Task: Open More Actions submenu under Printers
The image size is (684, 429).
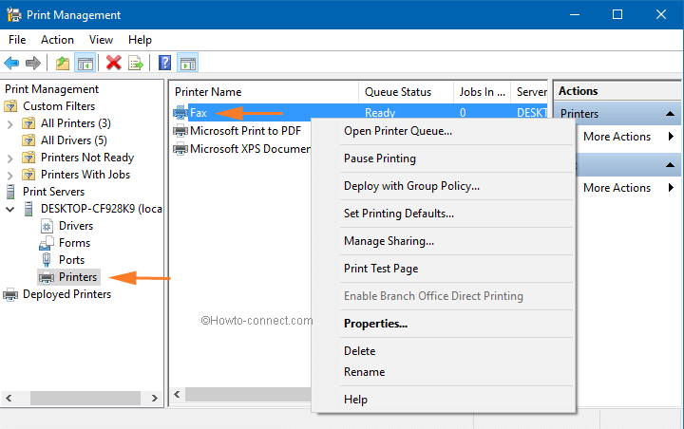Action: (617, 137)
